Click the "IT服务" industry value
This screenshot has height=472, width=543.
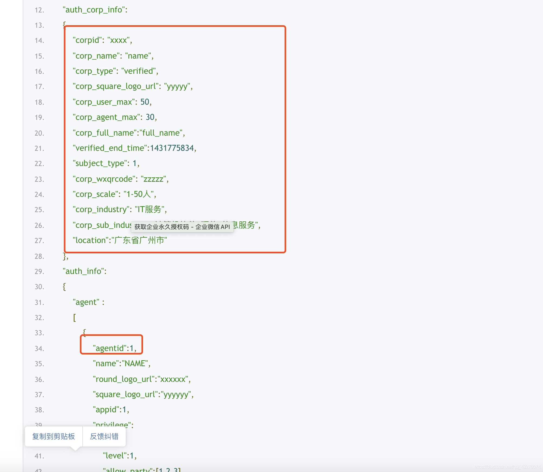(149, 209)
